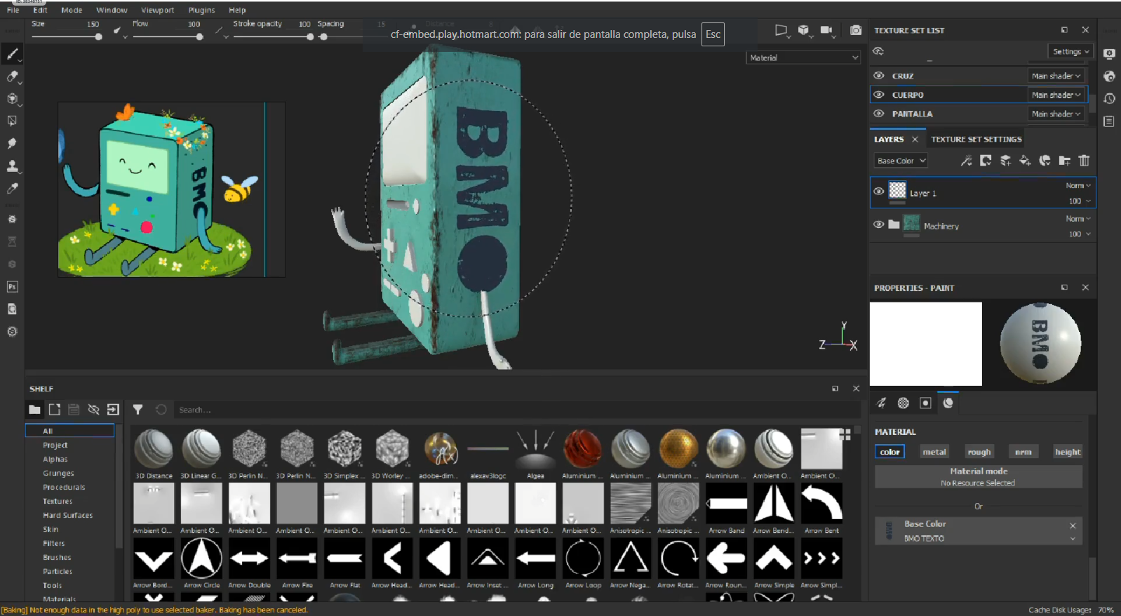Screen dimensions: 1121x616
Task: Open the Mode menu
Action: 72,10
